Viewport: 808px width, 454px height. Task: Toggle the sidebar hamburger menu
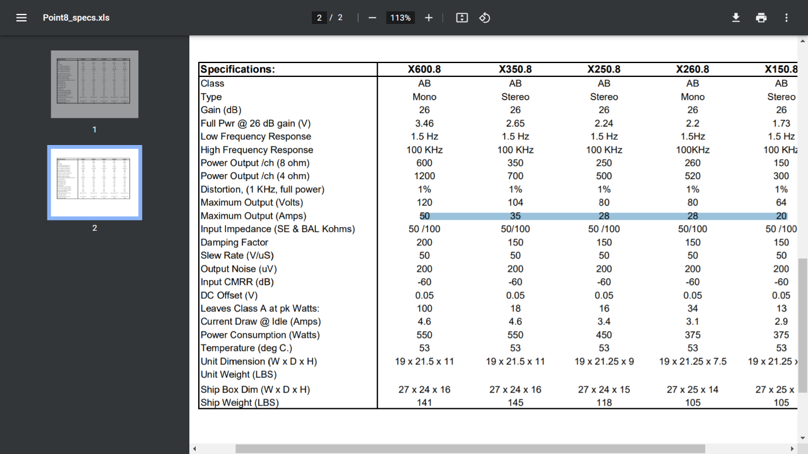[21, 18]
